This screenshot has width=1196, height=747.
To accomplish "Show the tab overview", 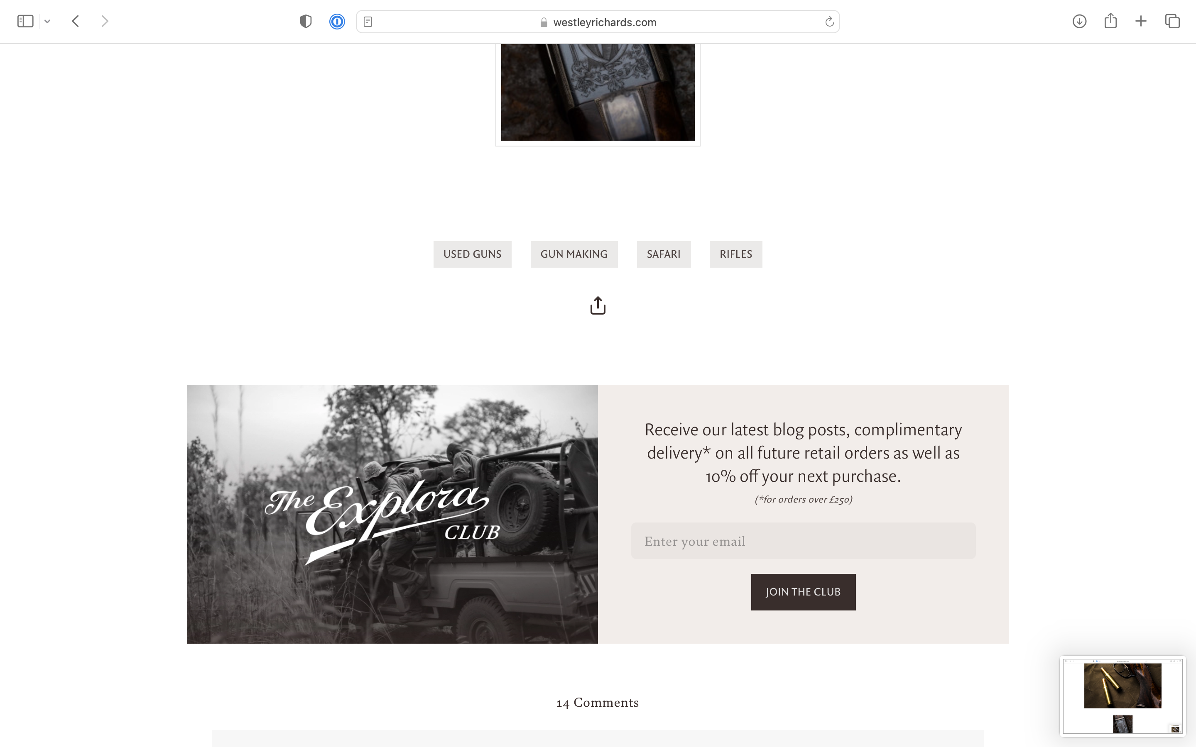I will click(x=1172, y=21).
